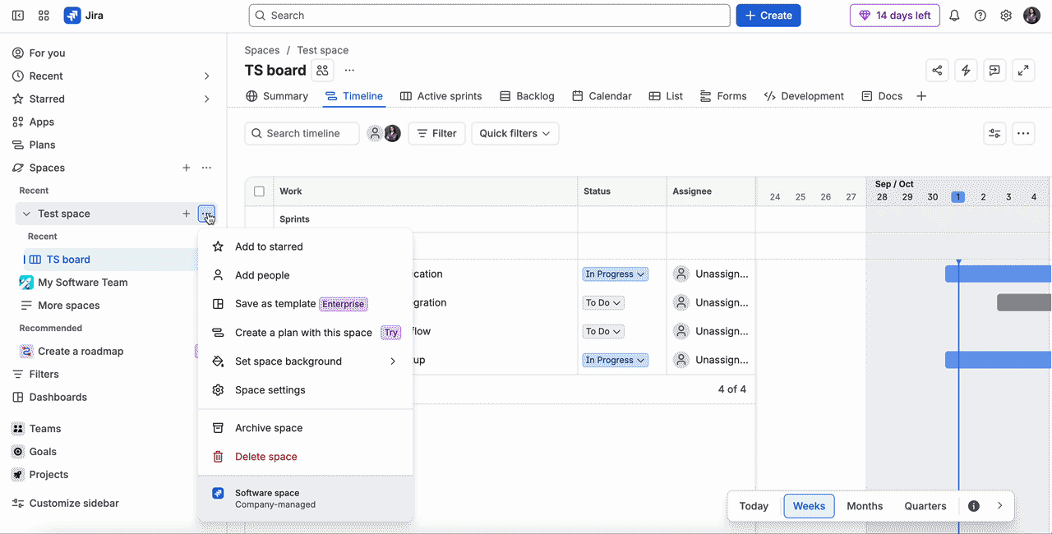Click the share icon button
1052x534 pixels.
937,71
